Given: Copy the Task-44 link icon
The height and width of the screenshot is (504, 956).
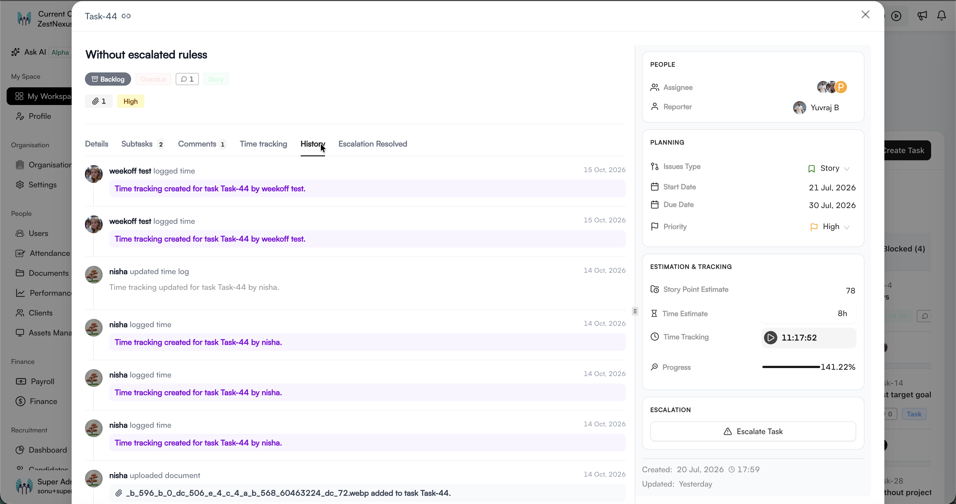Looking at the screenshot, I should coord(126,16).
